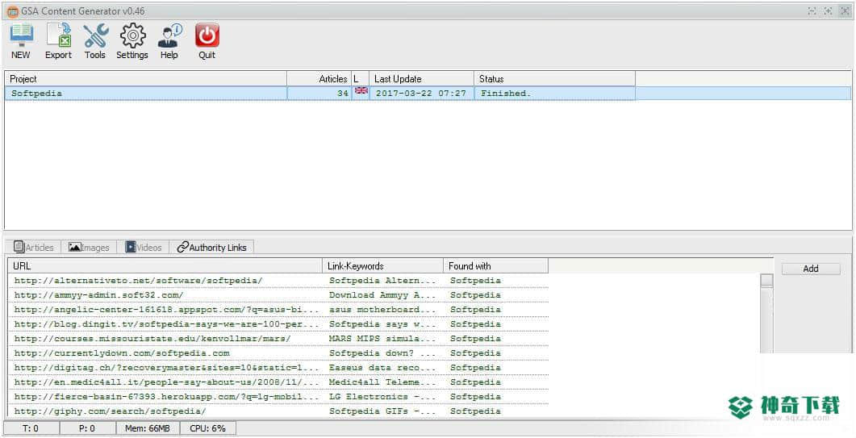Select the alternativeto.net URL row

pyautogui.click(x=278, y=281)
